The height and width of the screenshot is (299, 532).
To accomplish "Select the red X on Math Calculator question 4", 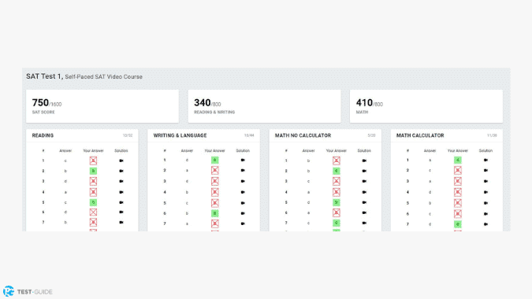I will 458,192.
